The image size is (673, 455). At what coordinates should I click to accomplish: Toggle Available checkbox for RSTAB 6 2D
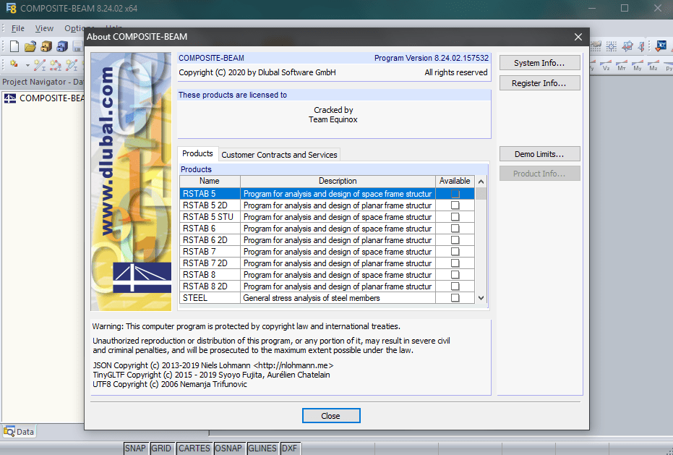[455, 240]
